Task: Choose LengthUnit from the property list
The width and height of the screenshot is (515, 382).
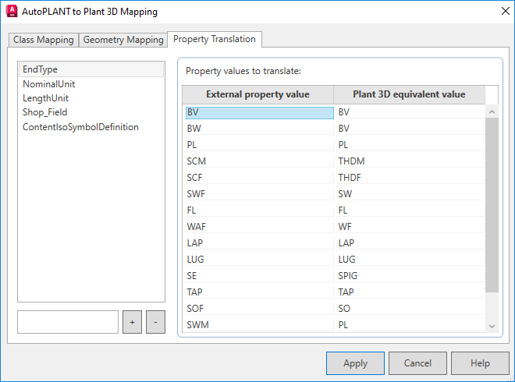Action: click(x=46, y=98)
